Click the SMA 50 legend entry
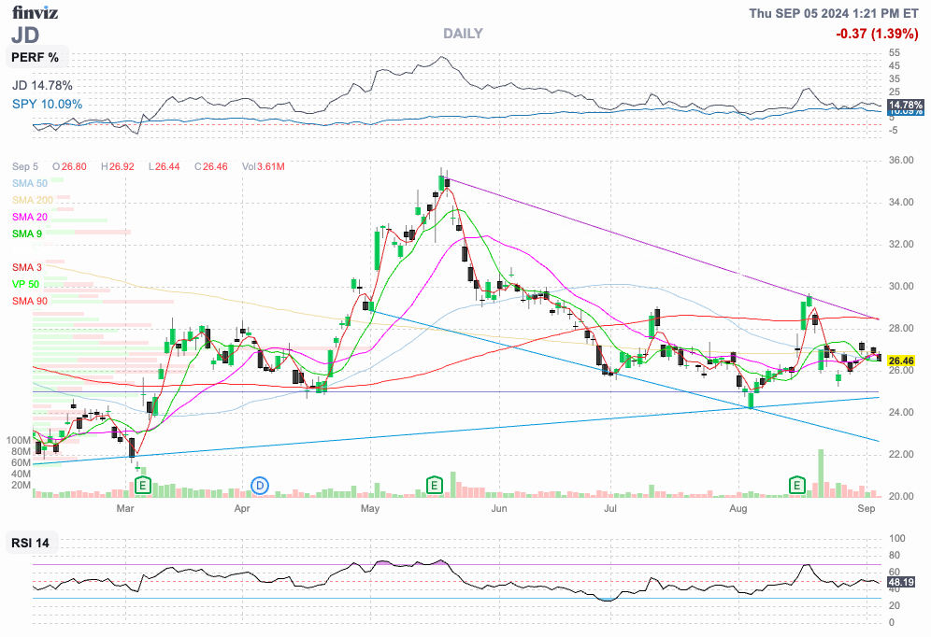The image size is (931, 637). coord(30,184)
